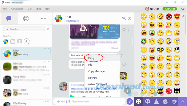This screenshot has height=106, width=187.
Task: Open the CTy-ELuong conversation
Action: 26,103
